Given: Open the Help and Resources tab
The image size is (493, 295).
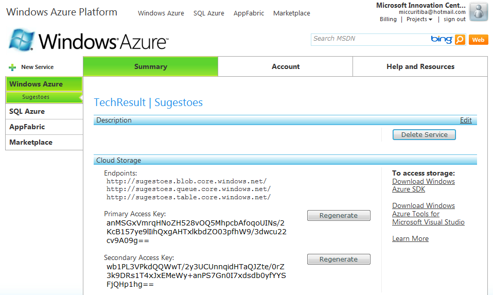Looking at the screenshot, I should tap(420, 66).
